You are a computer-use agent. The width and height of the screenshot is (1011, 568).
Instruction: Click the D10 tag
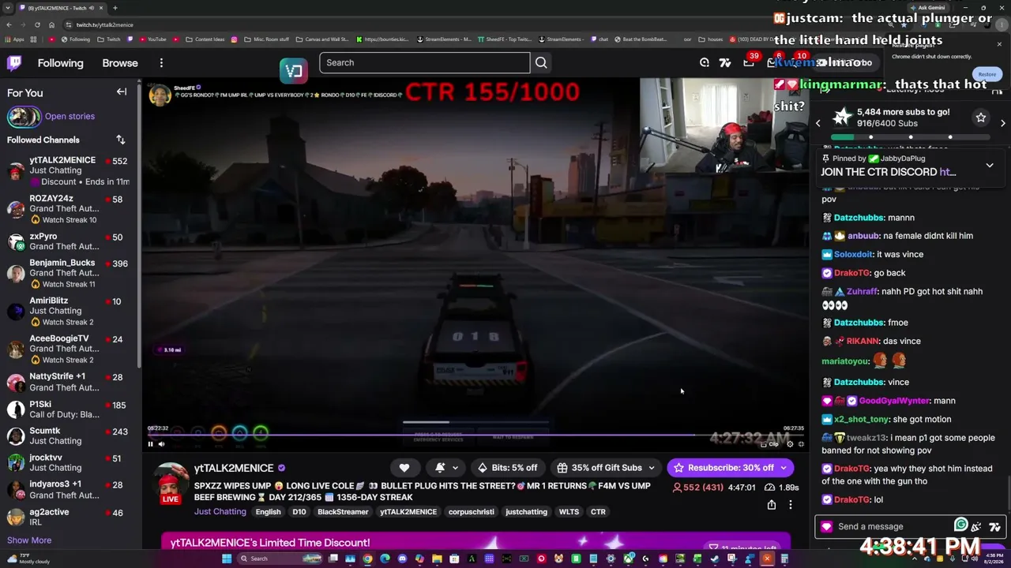299,512
